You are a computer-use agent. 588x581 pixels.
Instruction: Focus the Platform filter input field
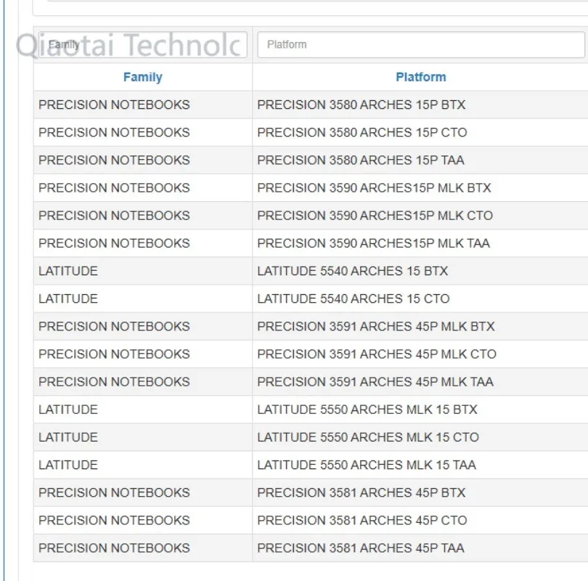coord(421,44)
